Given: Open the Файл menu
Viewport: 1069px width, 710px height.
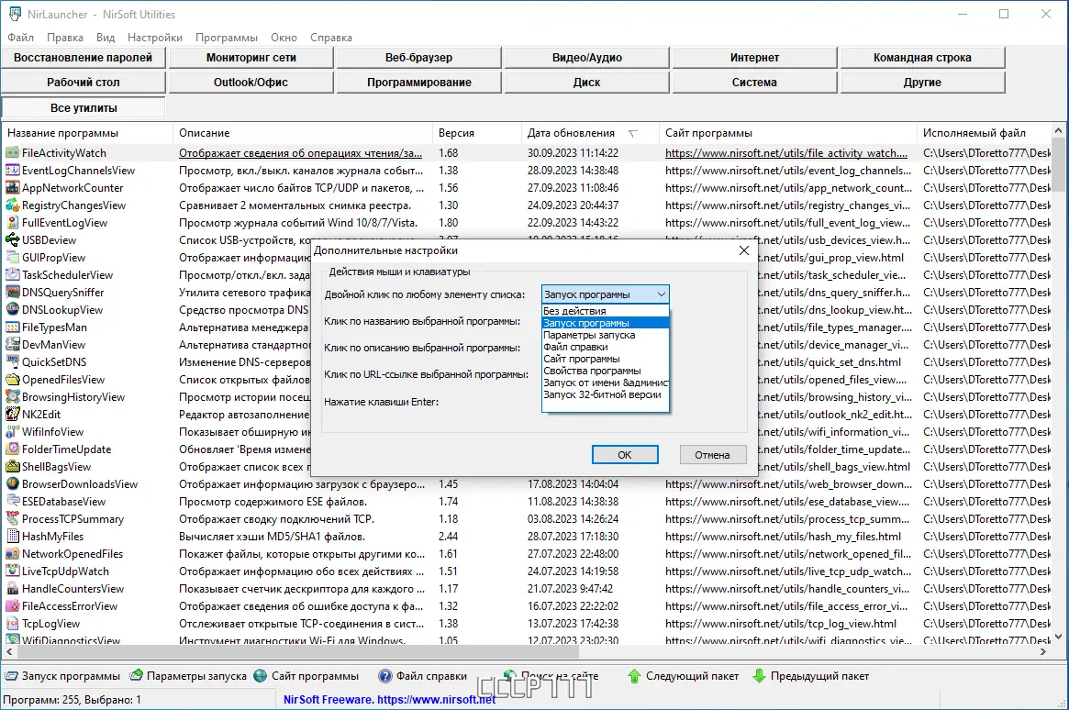Looking at the screenshot, I should [20, 38].
